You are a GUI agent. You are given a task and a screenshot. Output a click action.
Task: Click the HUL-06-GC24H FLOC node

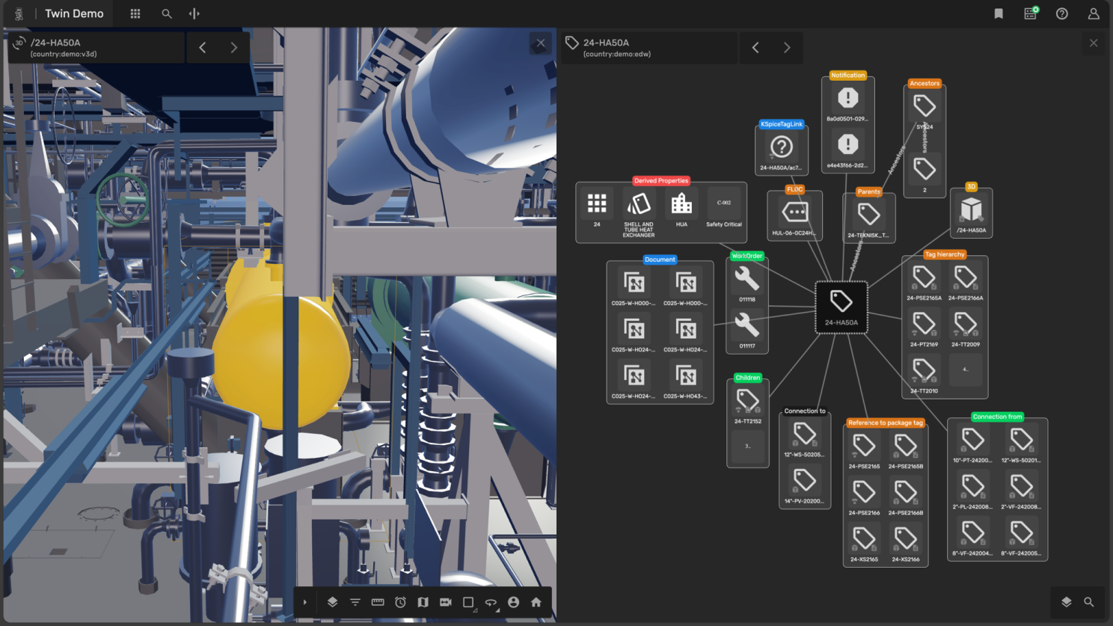tap(794, 216)
